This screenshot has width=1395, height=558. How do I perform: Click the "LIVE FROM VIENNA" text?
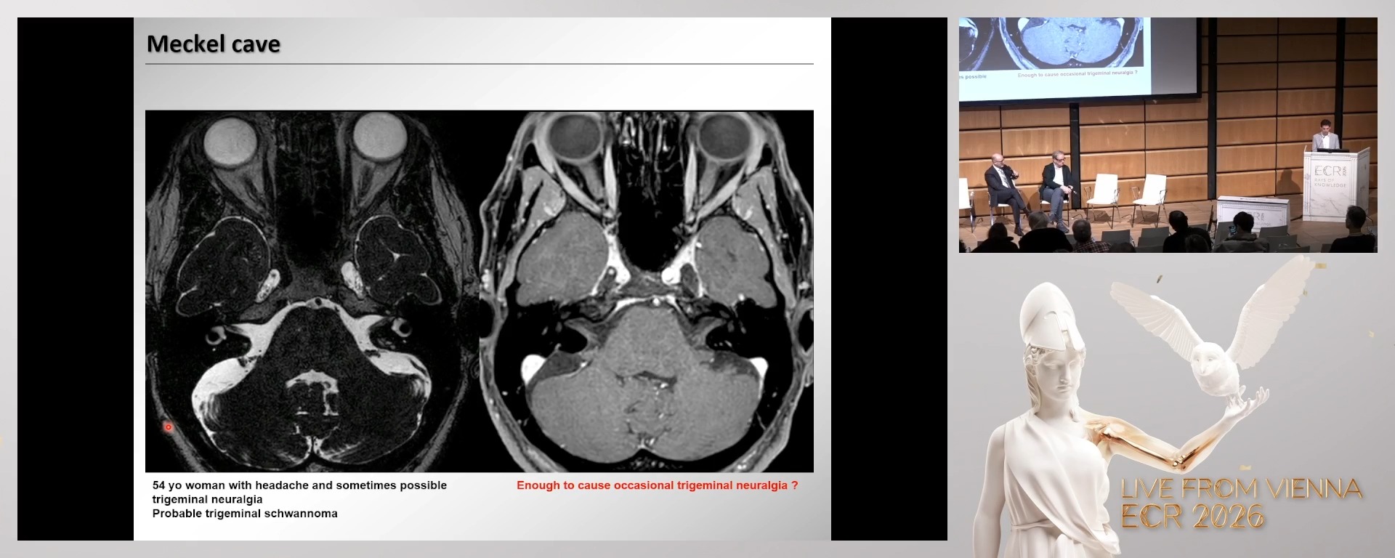click(1241, 489)
